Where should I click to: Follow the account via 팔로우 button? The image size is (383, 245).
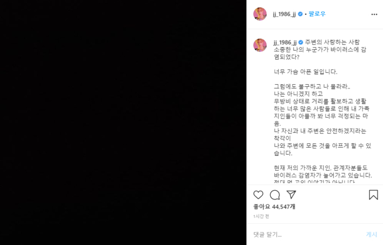coord(317,14)
